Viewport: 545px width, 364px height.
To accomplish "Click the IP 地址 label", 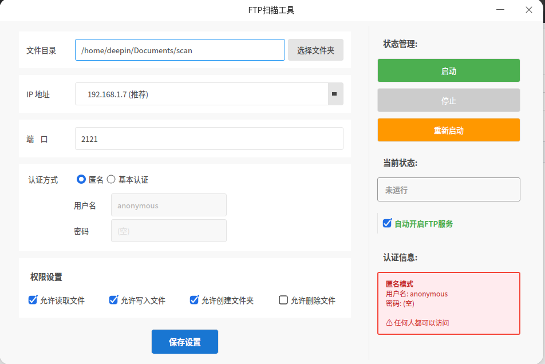I will pos(38,94).
